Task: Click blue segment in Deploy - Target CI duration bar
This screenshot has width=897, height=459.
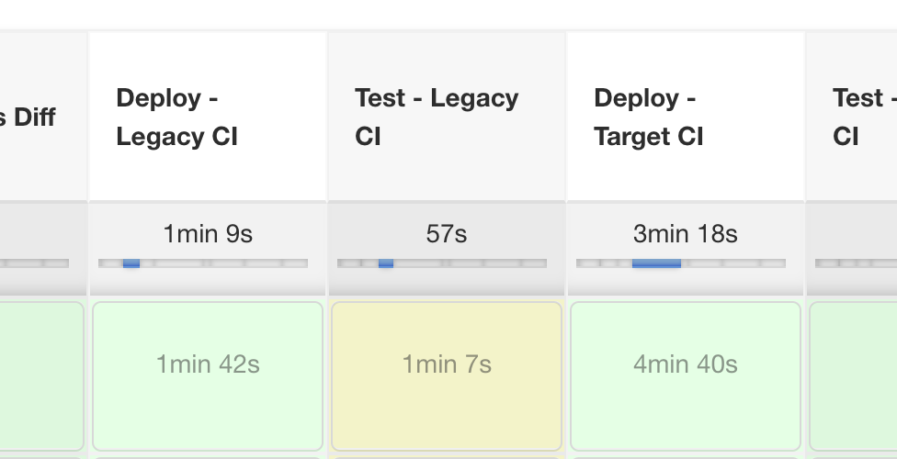Action: [x=656, y=263]
